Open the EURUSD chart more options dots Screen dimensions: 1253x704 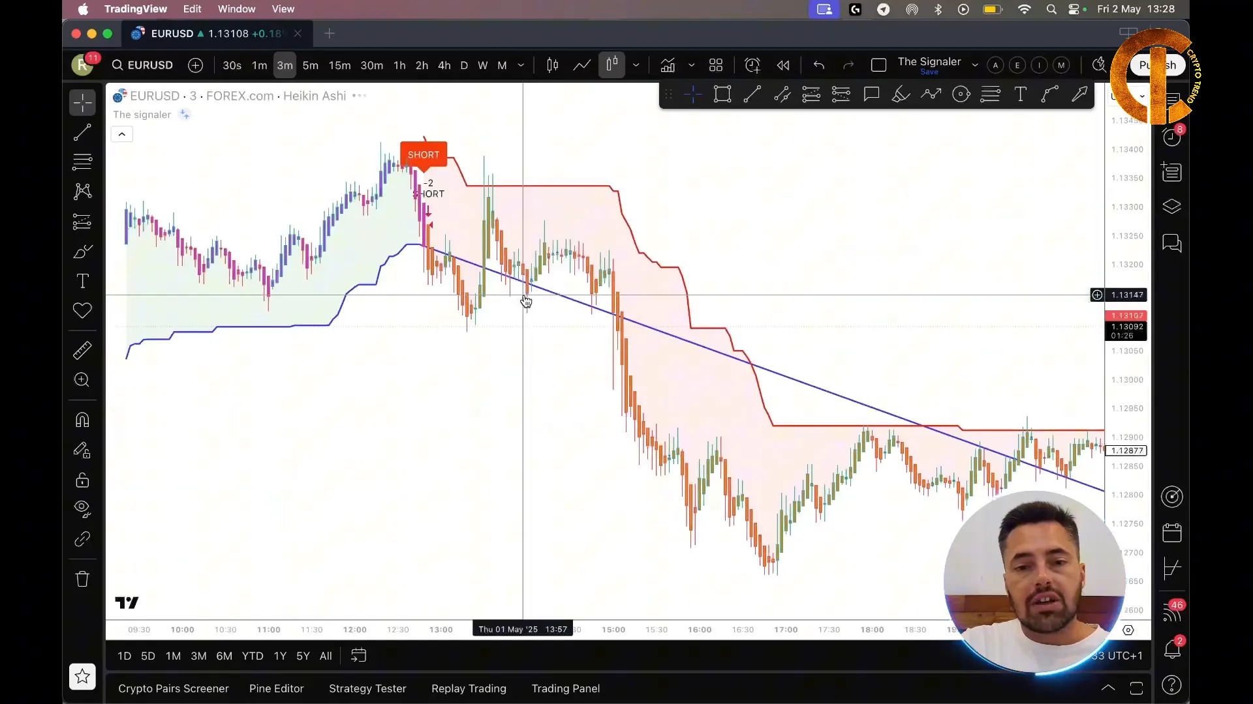pyautogui.click(x=359, y=96)
